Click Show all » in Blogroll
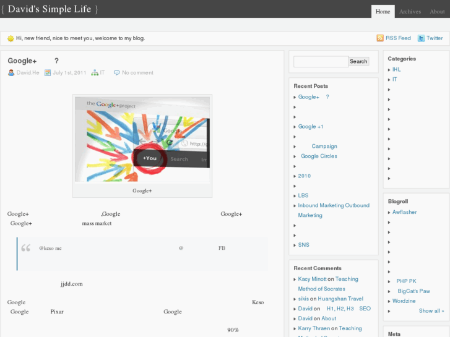Screen dimensions: 450x337 pyautogui.click(x=431, y=311)
